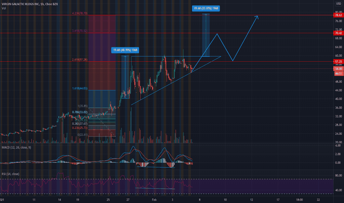344x203 pixels.
Task: Select the 19.68 (48.99%) 1968 measure label
Action: point(125,50)
